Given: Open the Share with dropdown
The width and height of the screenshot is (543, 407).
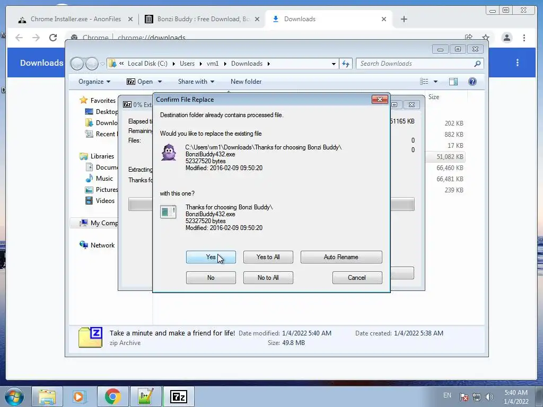Looking at the screenshot, I should [x=196, y=82].
